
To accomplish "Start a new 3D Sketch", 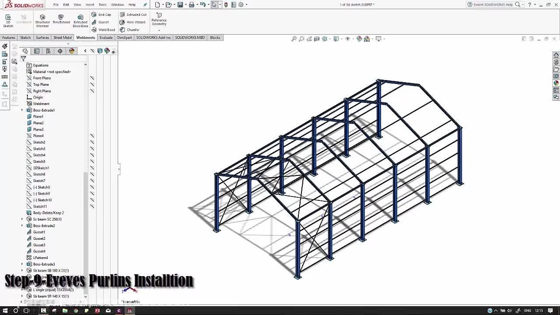I will pyautogui.click(x=8, y=20).
